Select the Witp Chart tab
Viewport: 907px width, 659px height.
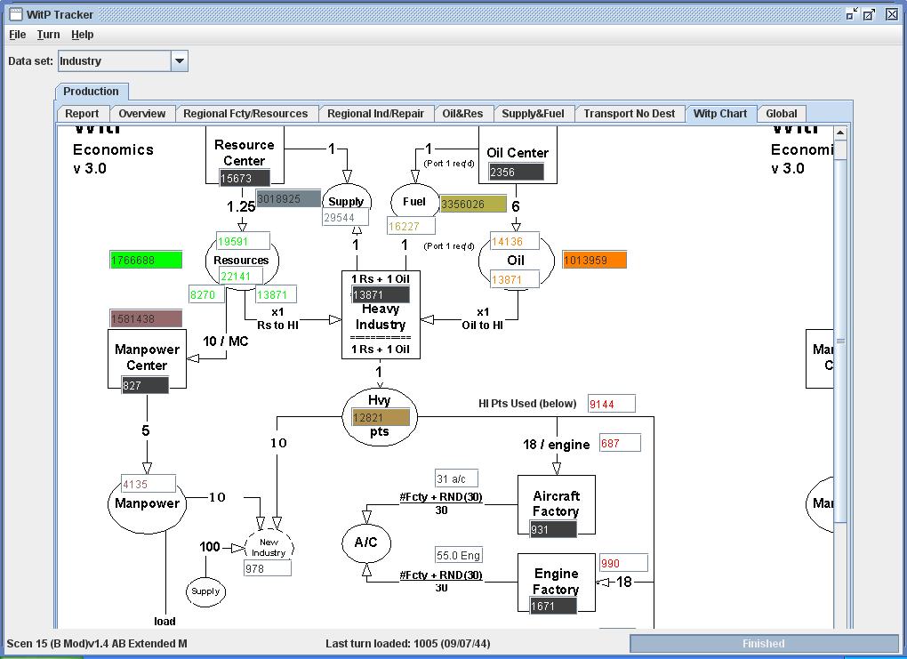tap(720, 114)
